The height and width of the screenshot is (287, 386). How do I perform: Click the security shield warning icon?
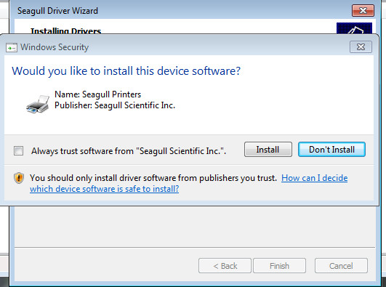[19, 178]
